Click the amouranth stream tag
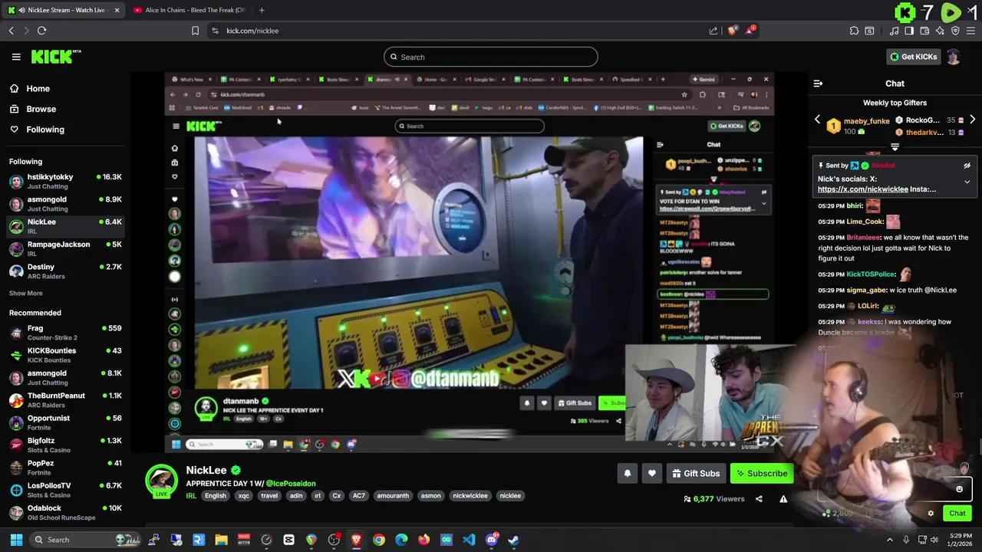Image resolution: width=982 pixels, height=552 pixels. 393,496
